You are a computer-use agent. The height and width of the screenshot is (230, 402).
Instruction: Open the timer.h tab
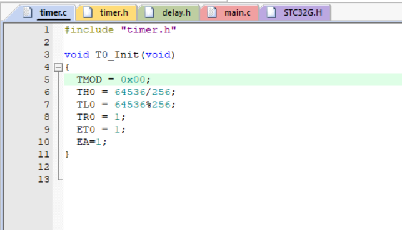click(x=106, y=12)
